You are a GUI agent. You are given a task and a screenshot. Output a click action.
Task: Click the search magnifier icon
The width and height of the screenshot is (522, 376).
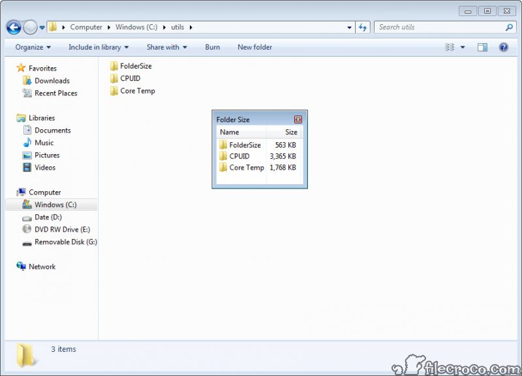pyautogui.click(x=509, y=27)
